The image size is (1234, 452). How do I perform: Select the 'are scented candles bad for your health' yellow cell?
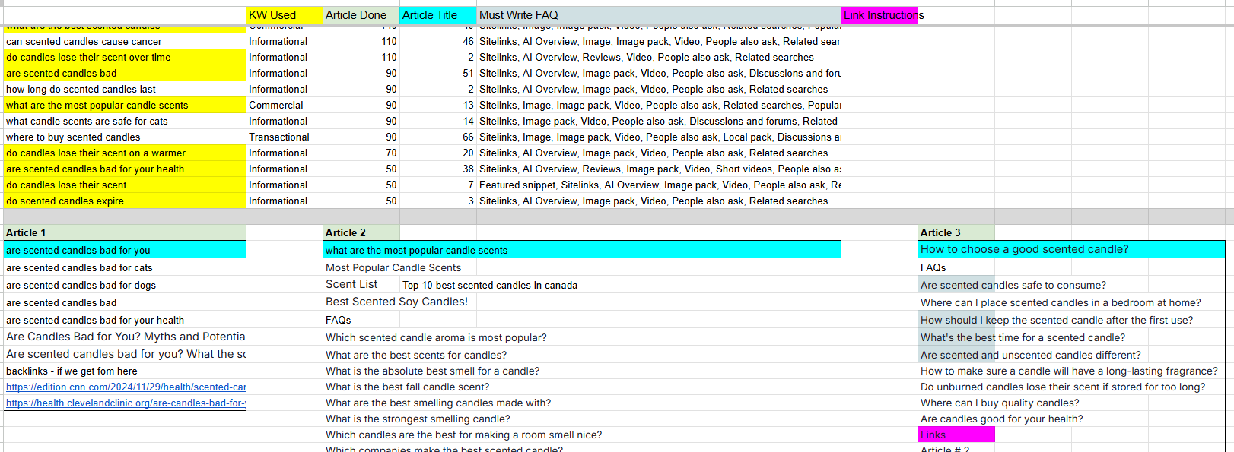125,169
